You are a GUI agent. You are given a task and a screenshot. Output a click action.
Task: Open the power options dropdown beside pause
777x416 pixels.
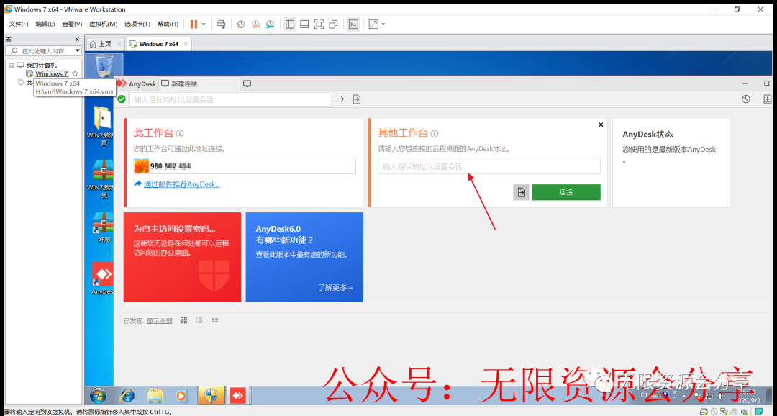point(204,24)
